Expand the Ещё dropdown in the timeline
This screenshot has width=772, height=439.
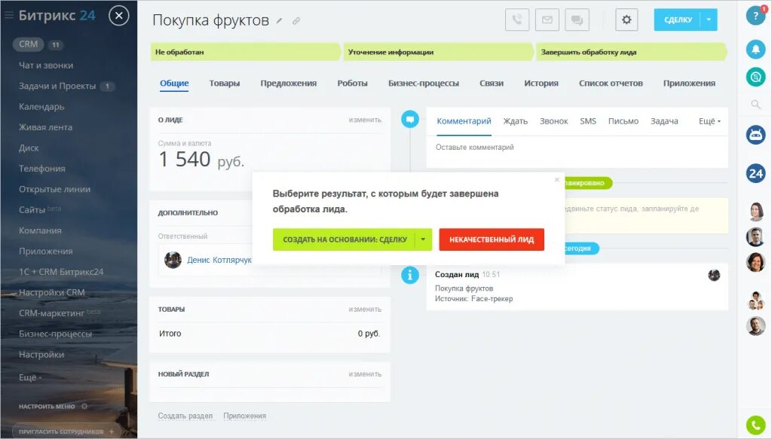[x=709, y=121]
